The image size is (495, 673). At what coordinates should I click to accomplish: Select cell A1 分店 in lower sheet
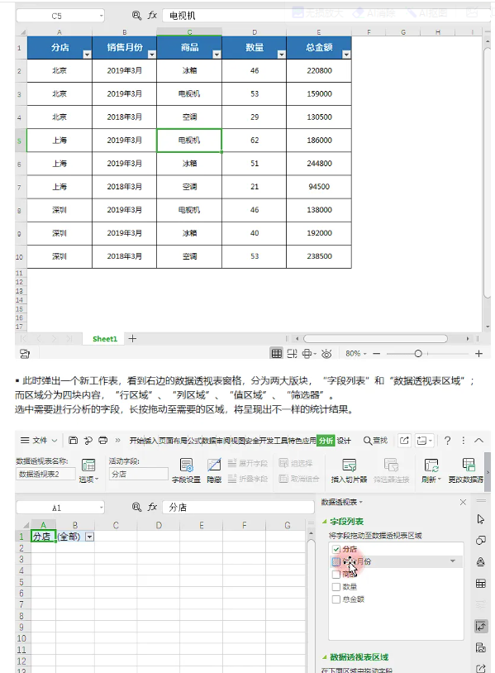(x=43, y=537)
